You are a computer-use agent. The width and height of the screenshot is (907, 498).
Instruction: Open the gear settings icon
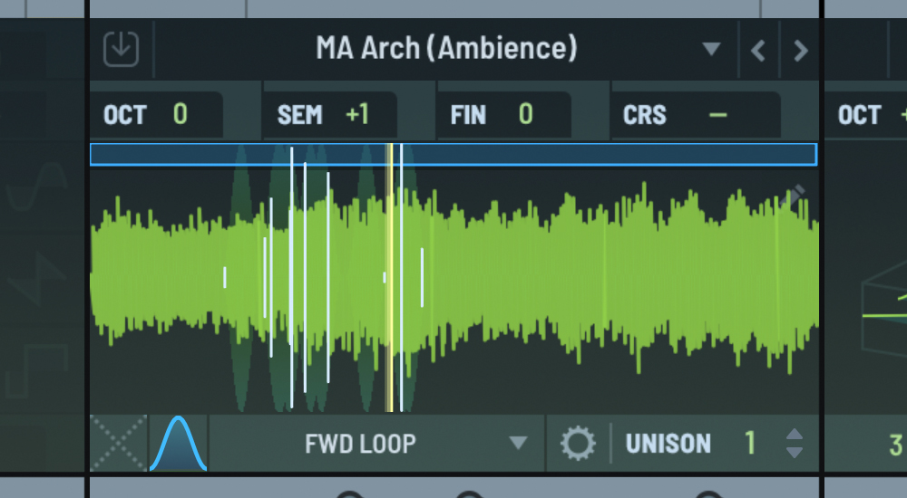pyautogui.click(x=577, y=444)
